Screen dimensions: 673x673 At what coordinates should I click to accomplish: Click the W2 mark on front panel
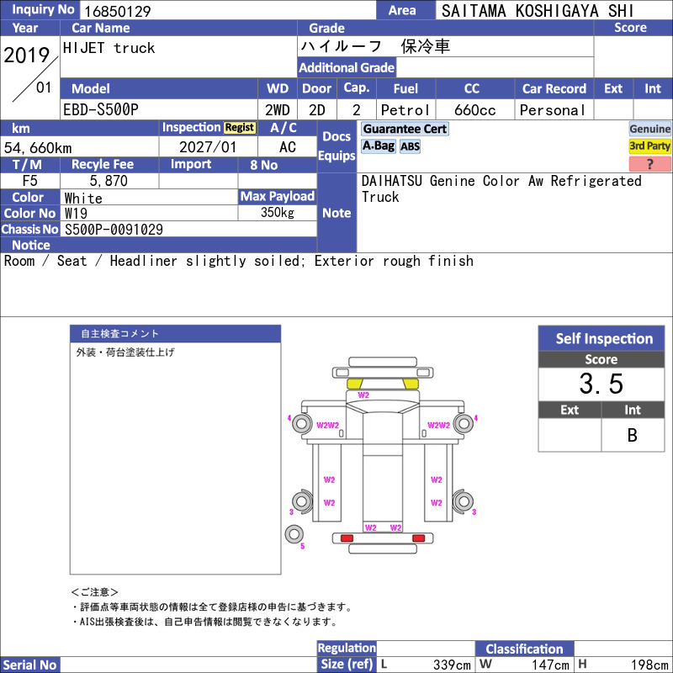[363, 395]
